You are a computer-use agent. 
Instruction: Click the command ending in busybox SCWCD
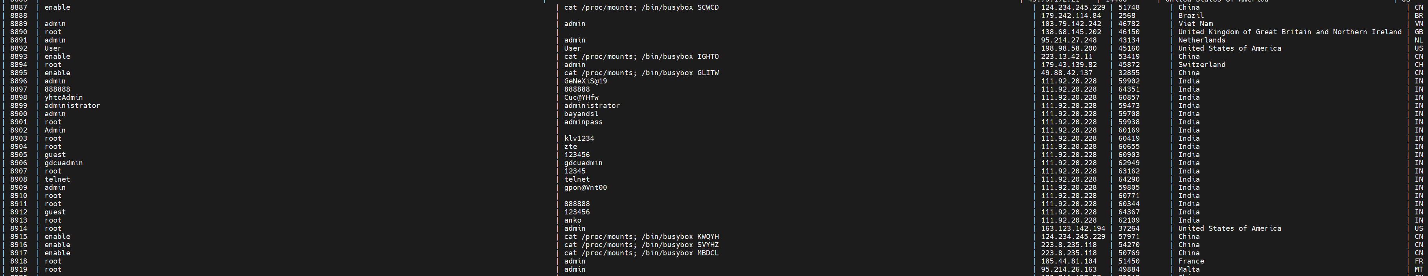[642, 8]
